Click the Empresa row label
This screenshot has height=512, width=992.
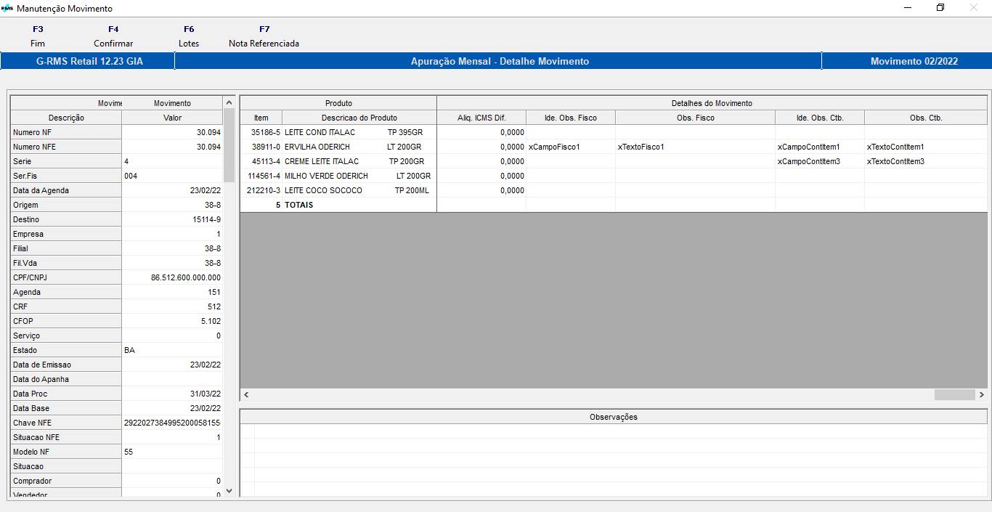66,234
